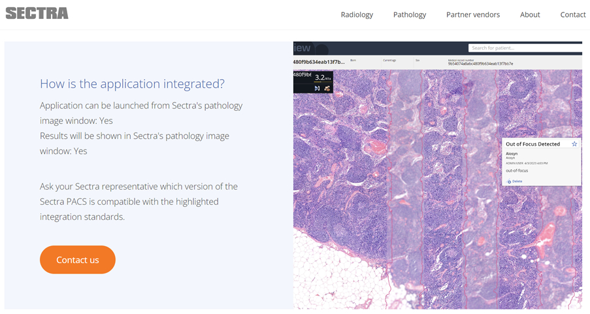The image size is (590, 314).
Task: Open the About menu item
Action: point(530,14)
